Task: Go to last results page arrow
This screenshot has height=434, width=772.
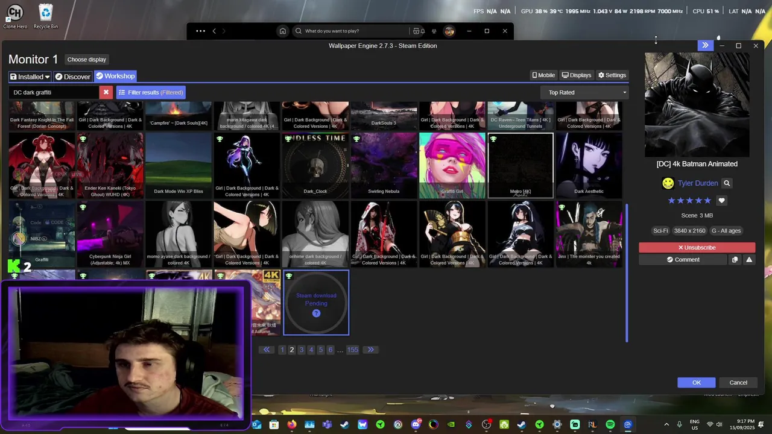Action: [x=371, y=350]
